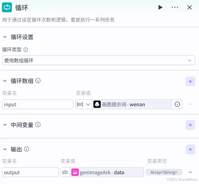This screenshot has height=184, width=199.
Task: Add a new loop array variable
Action: [x=190, y=81]
